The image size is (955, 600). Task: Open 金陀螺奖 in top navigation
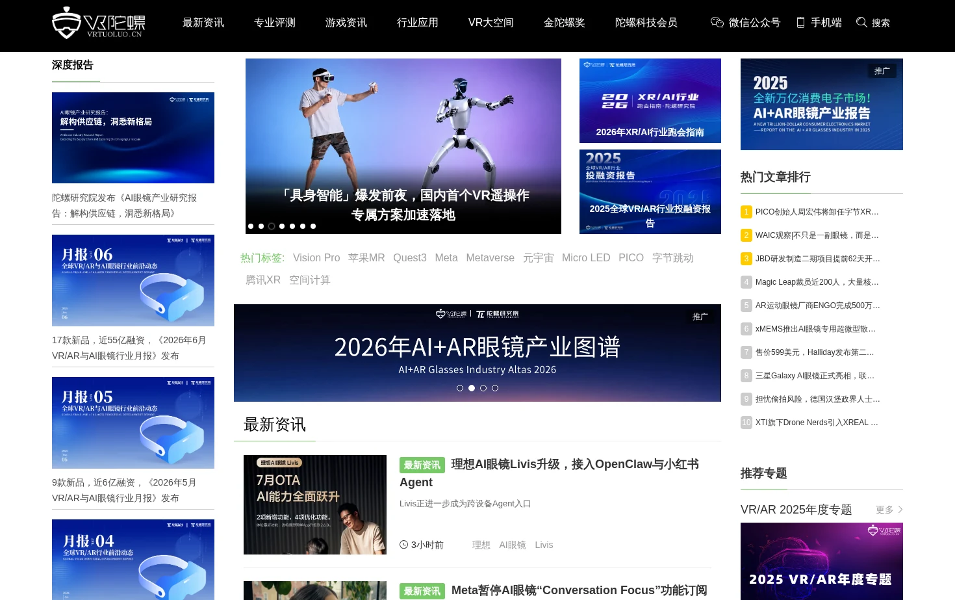pyautogui.click(x=565, y=23)
